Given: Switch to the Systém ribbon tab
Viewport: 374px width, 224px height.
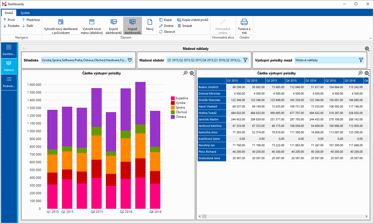Looking at the screenshot, I should tap(25, 13).
